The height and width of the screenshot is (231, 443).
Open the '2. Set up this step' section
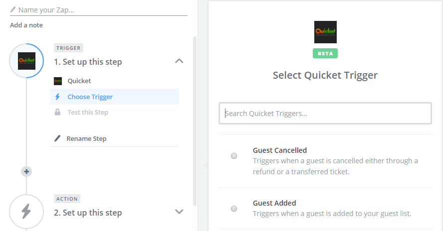click(x=88, y=213)
